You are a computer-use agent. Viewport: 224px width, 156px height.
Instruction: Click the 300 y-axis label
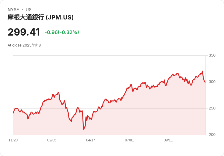212,82
